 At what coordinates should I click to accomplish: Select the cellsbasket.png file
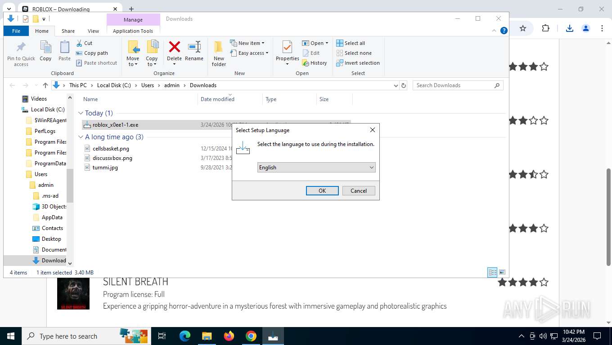[x=111, y=149]
